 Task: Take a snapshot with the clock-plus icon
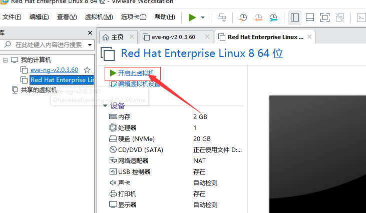(243, 17)
